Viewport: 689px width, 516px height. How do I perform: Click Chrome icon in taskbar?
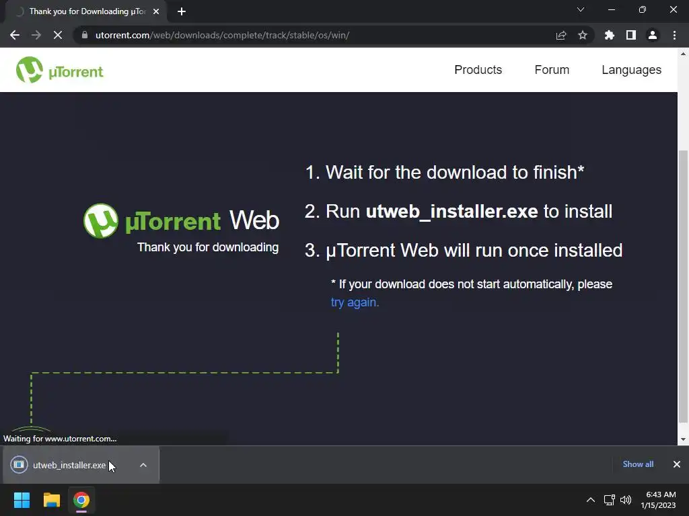tap(81, 500)
